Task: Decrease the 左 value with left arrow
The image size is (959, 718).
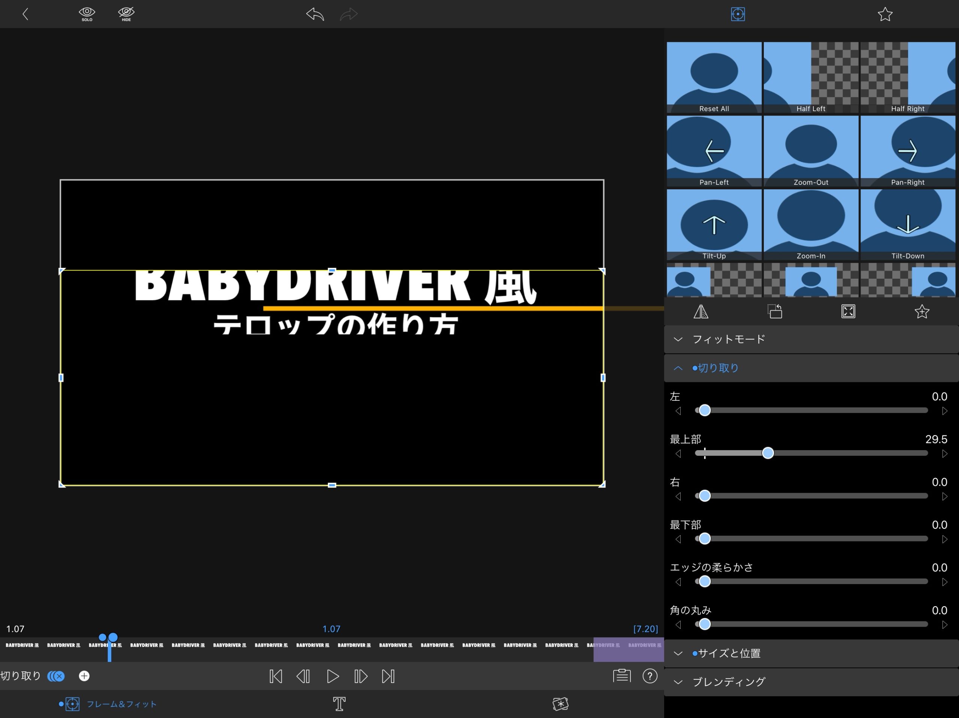Action: (678, 411)
